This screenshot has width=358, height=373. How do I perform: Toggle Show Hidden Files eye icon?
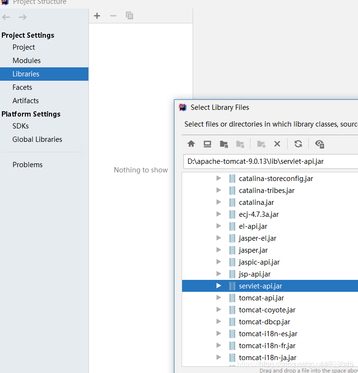(319, 144)
